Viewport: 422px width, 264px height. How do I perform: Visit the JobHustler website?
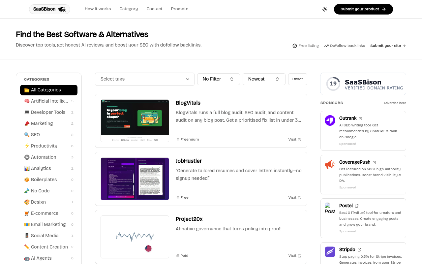click(x=295, y=198)
